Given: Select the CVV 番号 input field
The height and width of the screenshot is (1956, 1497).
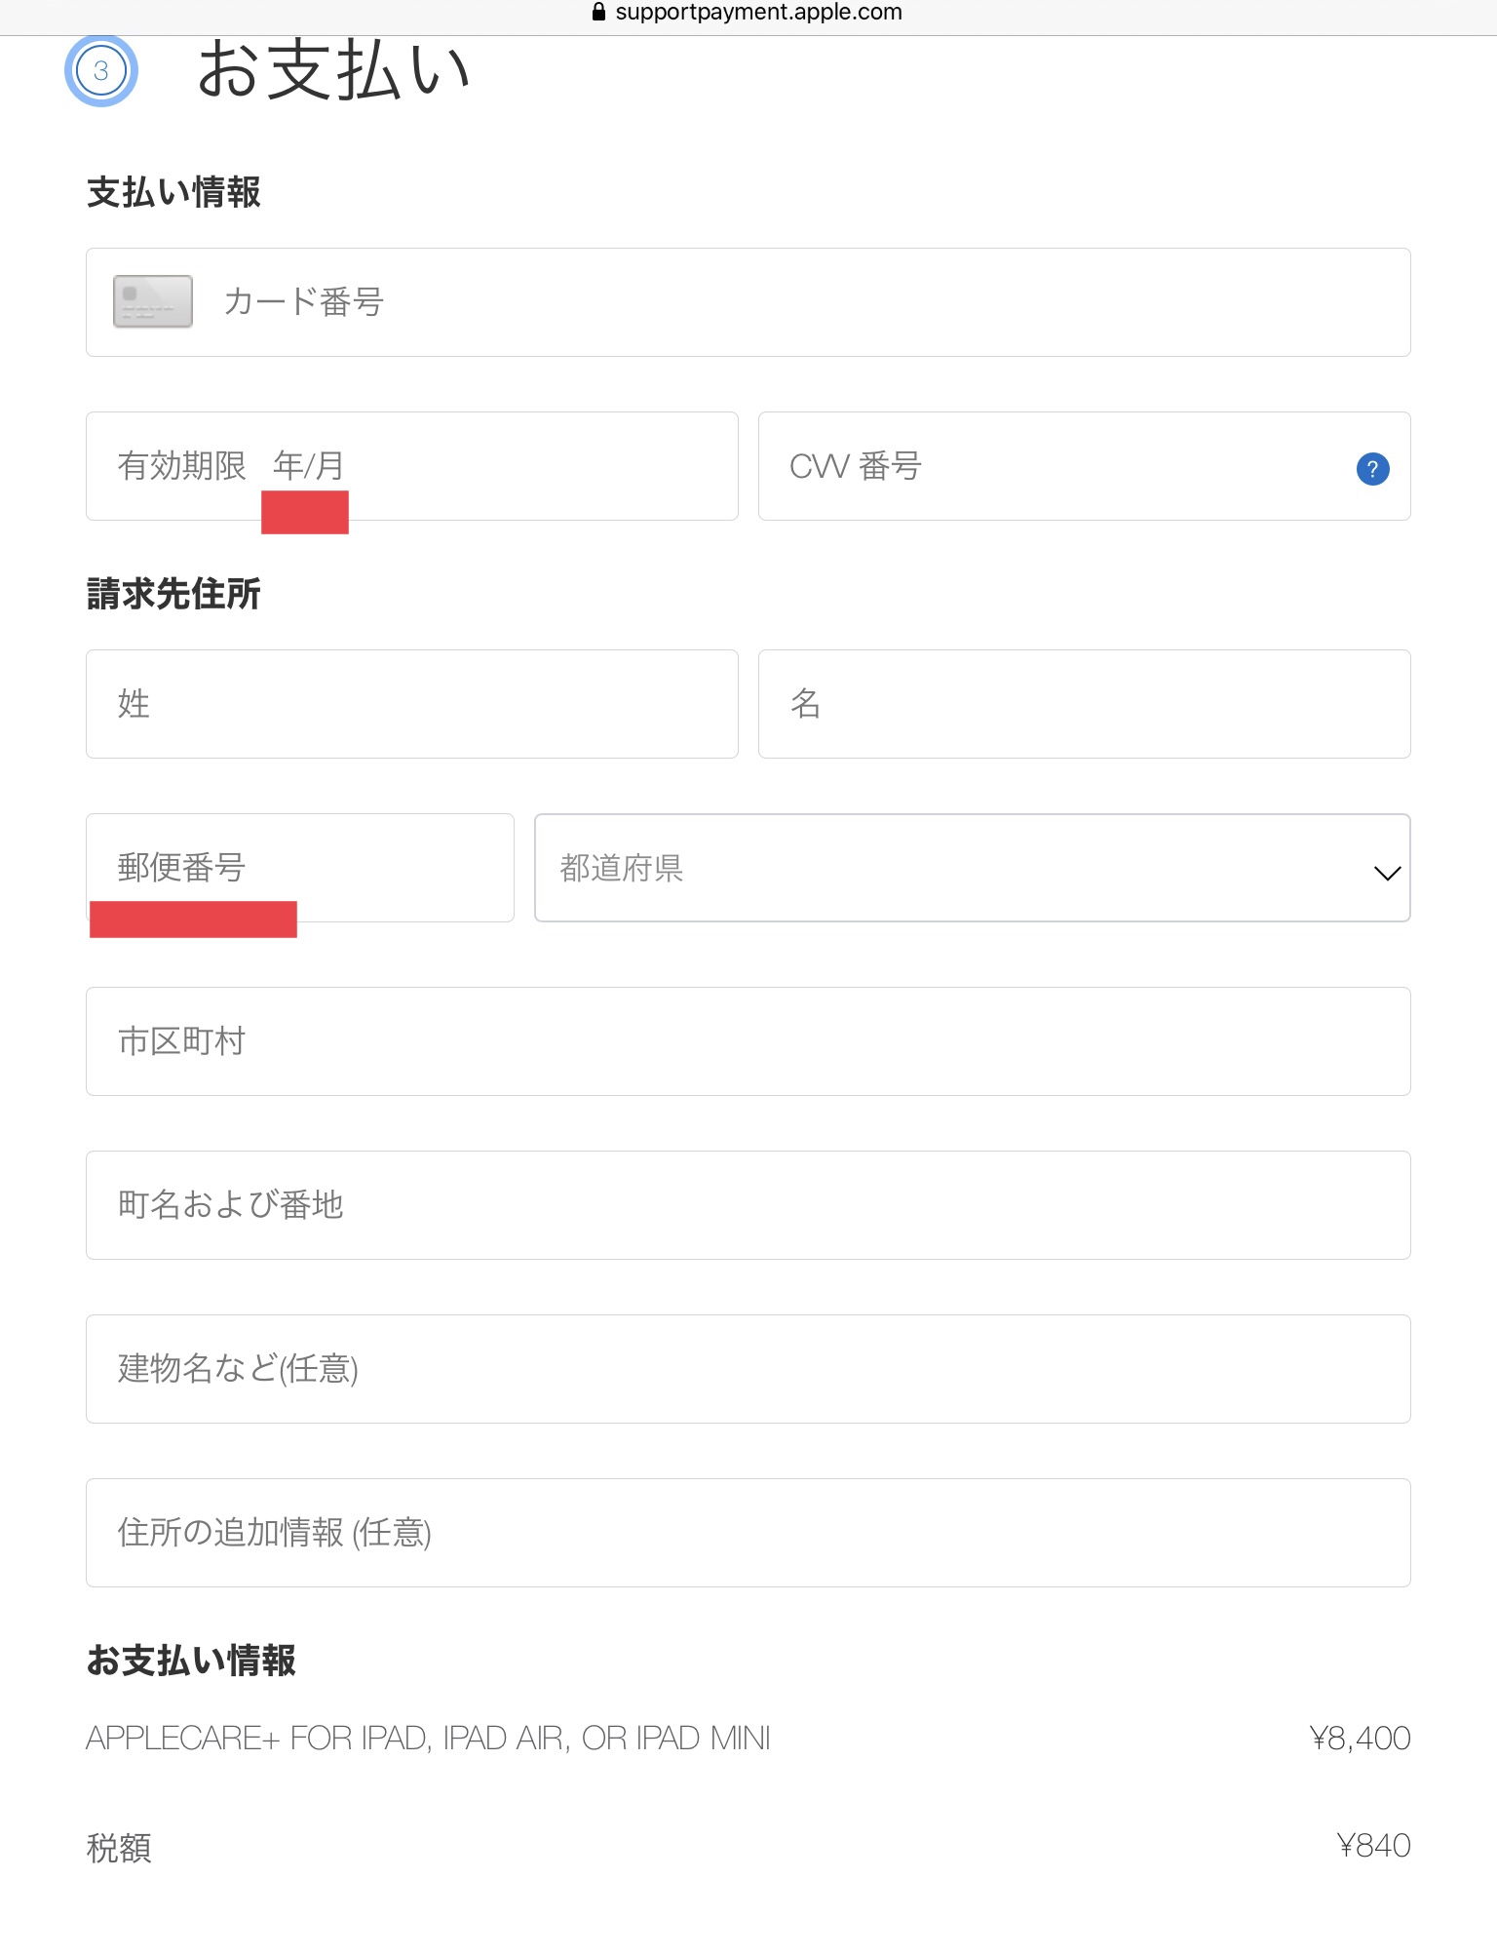Looking at the screenshot, I should tap(1053, 466).
